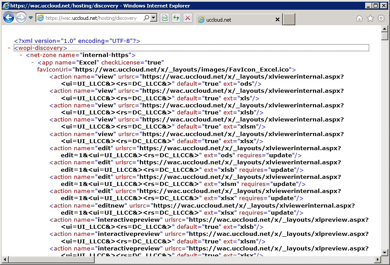Click the vertical scrollbar up arrow
This screenshot has height=265, width=390.
click(x=385, y=29)
